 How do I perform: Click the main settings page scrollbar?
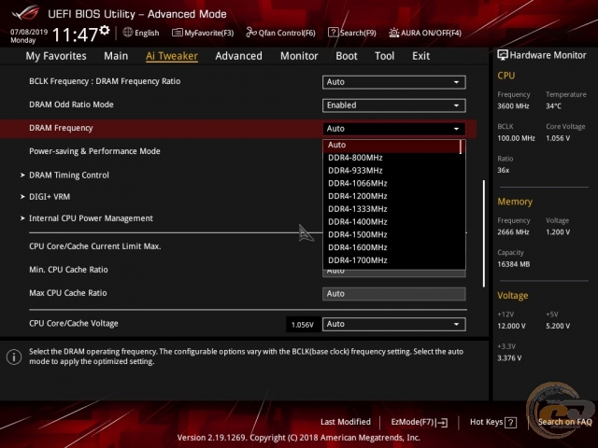484,233
